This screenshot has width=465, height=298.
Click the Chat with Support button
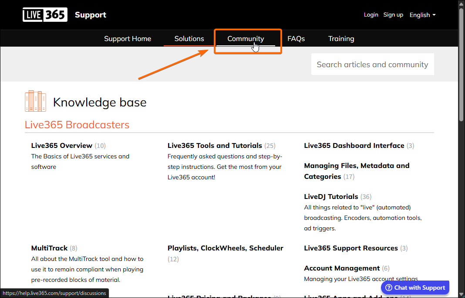pos(415,288)
